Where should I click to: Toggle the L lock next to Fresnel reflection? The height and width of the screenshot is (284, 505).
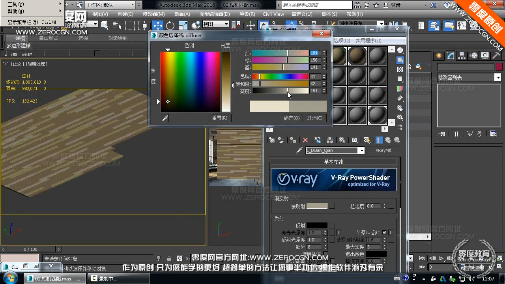click(391, 233)
